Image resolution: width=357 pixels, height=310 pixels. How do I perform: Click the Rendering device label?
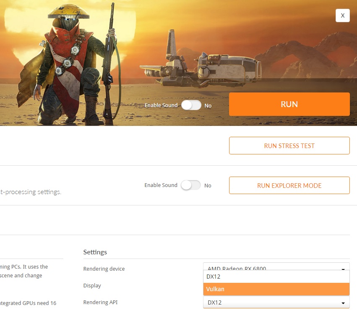click(x=104, y=269)
